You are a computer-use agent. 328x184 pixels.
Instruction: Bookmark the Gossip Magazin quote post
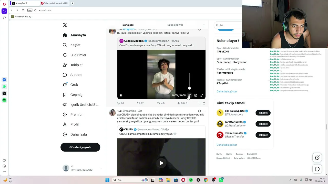point(199,103)
